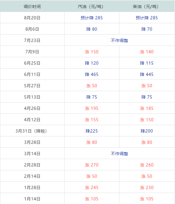The width and height of the screenshot is (175, 204).
Task: Click the 涨 155 gasoline cell
Action: coord(92,120)
